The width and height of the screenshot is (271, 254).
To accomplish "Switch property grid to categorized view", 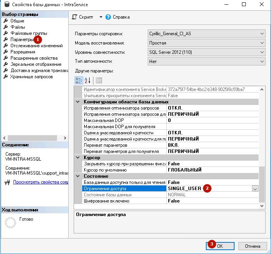I will pos(79,81).
